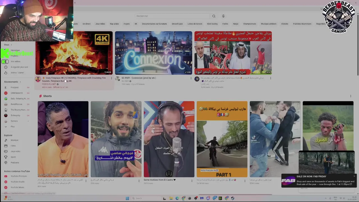Screen dimensions: 359x202
Task: Open the Vidéos "J'aime" thumbs-up icon
Action: tap(6, 73)
